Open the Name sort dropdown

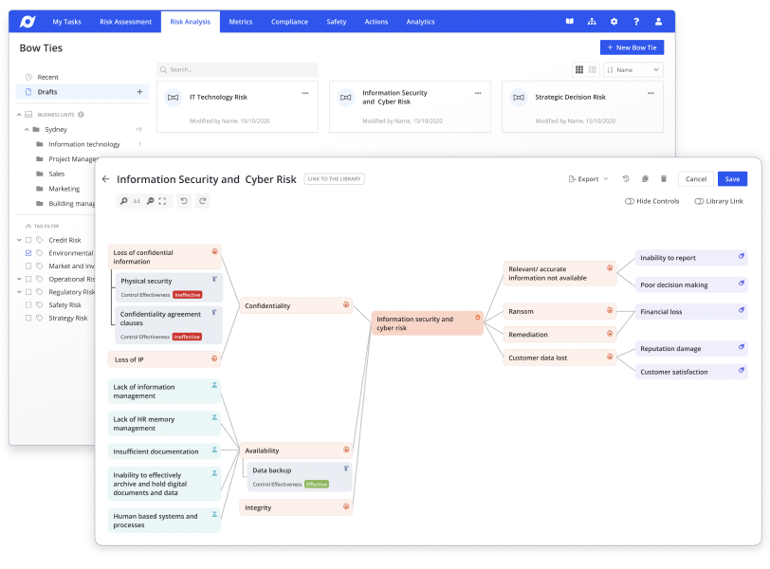click(632, 70)
